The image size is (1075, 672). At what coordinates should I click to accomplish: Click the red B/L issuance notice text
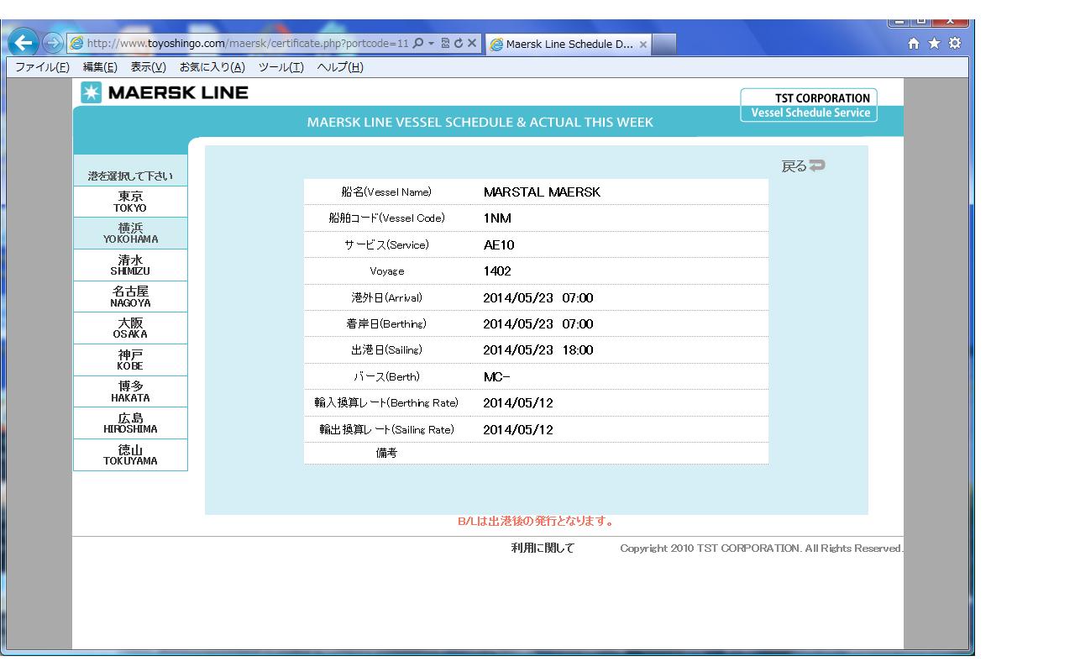[536, 522]
